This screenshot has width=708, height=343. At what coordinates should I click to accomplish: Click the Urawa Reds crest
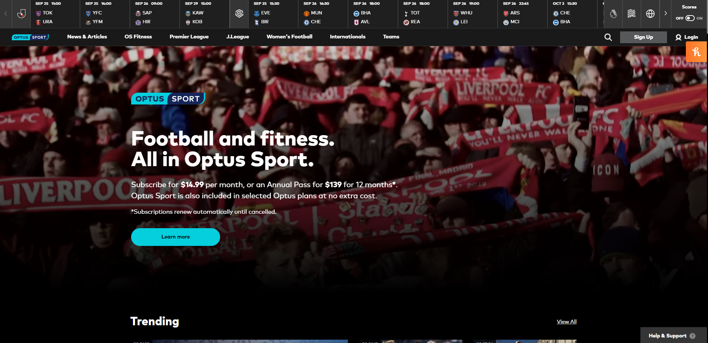point(38,22)
